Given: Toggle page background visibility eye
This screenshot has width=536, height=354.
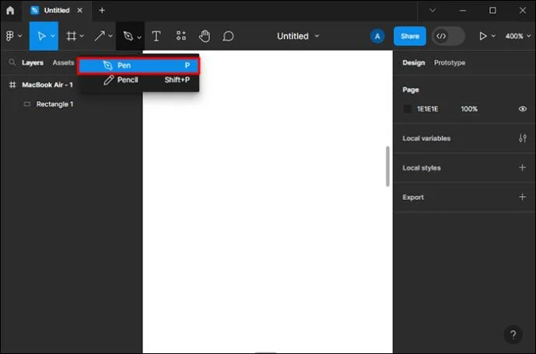Looking at the screenshot, I should pos(522,109).
